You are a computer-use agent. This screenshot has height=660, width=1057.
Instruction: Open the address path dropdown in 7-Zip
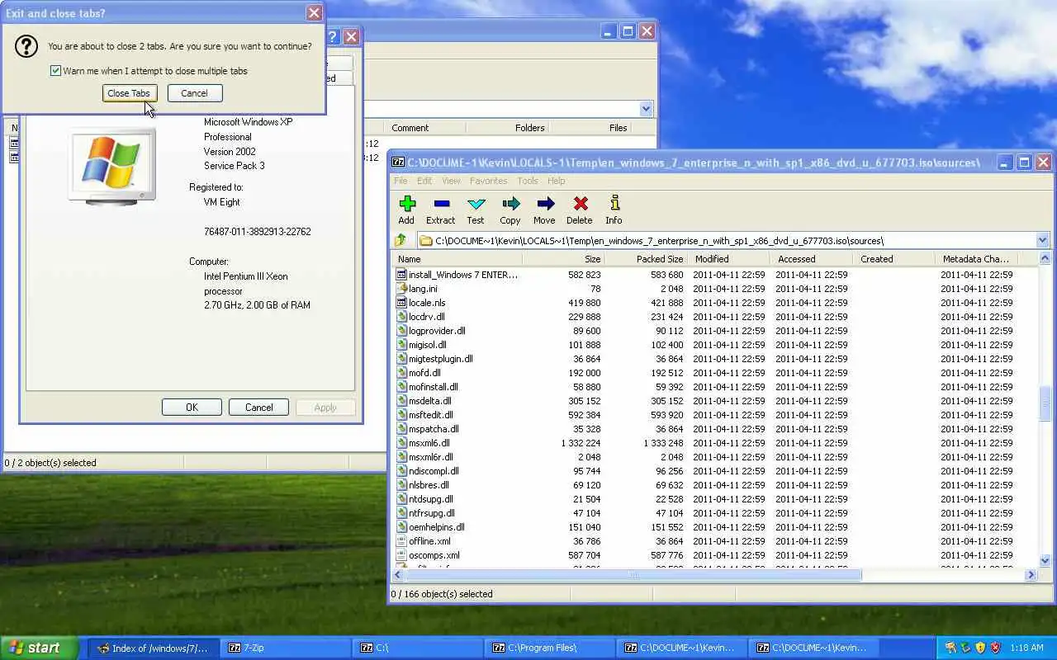1041,241
